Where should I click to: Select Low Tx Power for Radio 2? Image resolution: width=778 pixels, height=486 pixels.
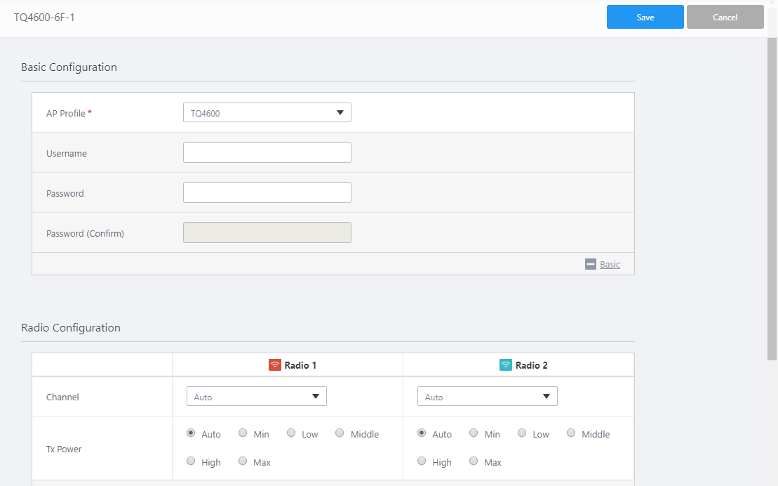coord(522,433)
